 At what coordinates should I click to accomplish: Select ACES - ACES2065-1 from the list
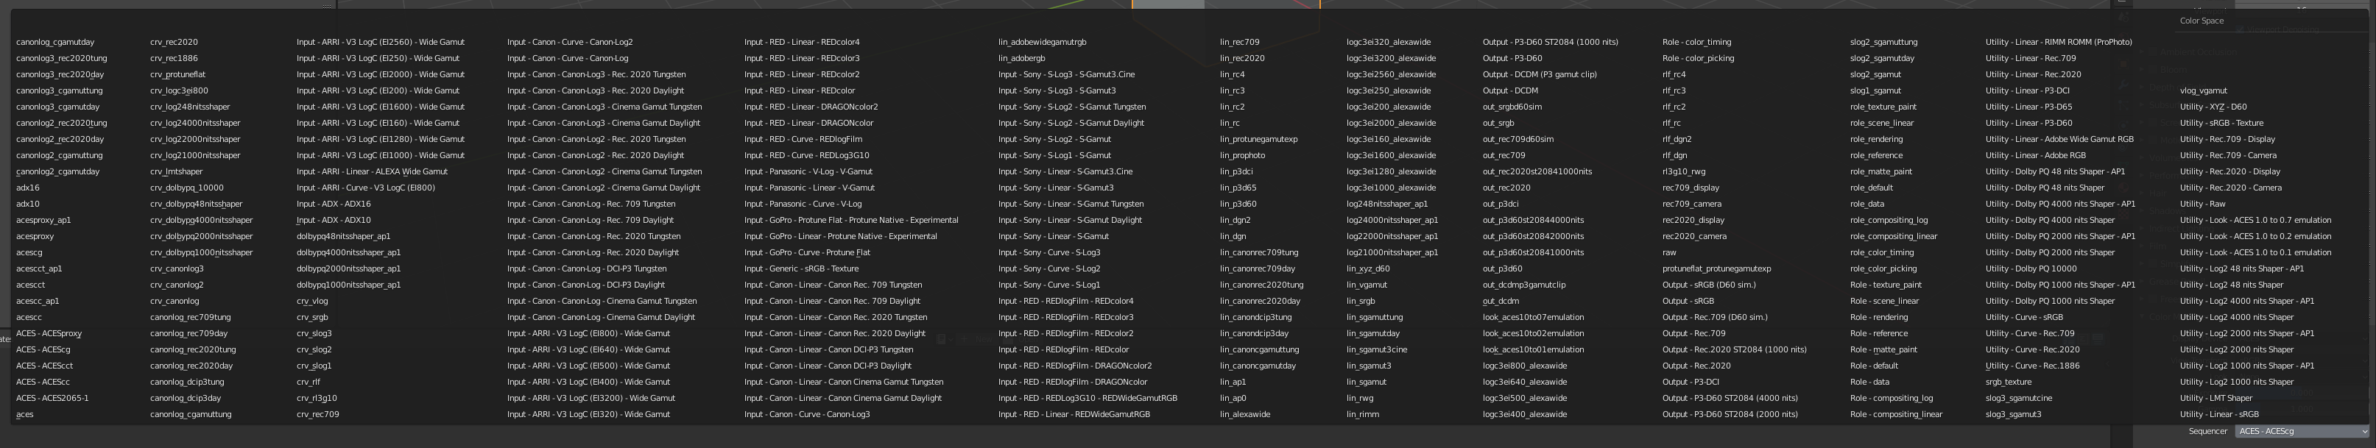(52, 398)
